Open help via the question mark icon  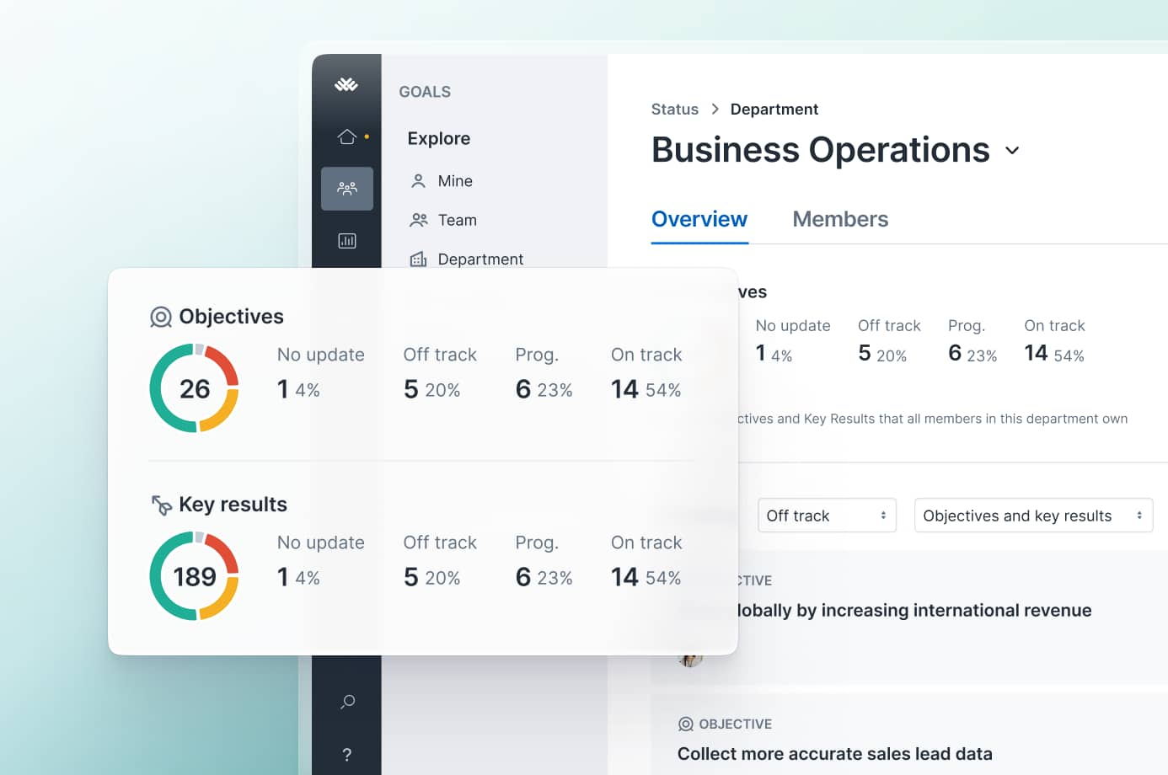pyautogui.click(x=346, y=755)
